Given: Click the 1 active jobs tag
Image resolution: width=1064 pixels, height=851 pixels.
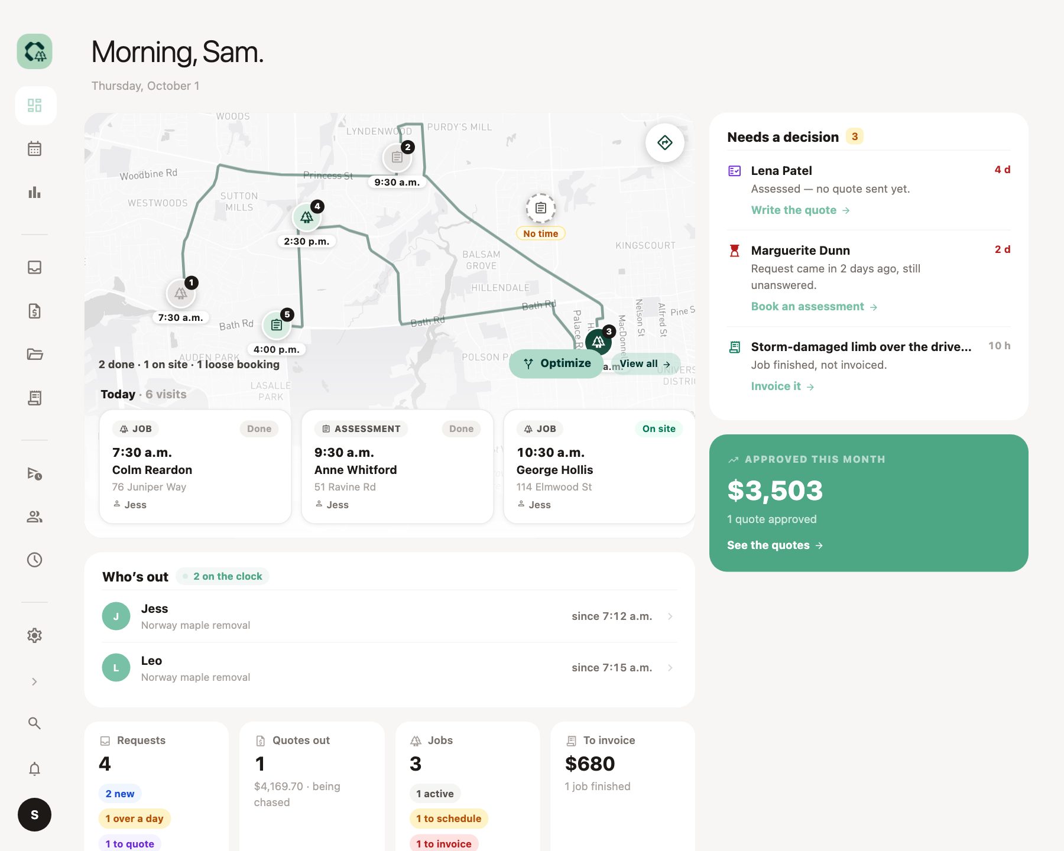Looking at the screenshot, I should (x=435, y=794).
